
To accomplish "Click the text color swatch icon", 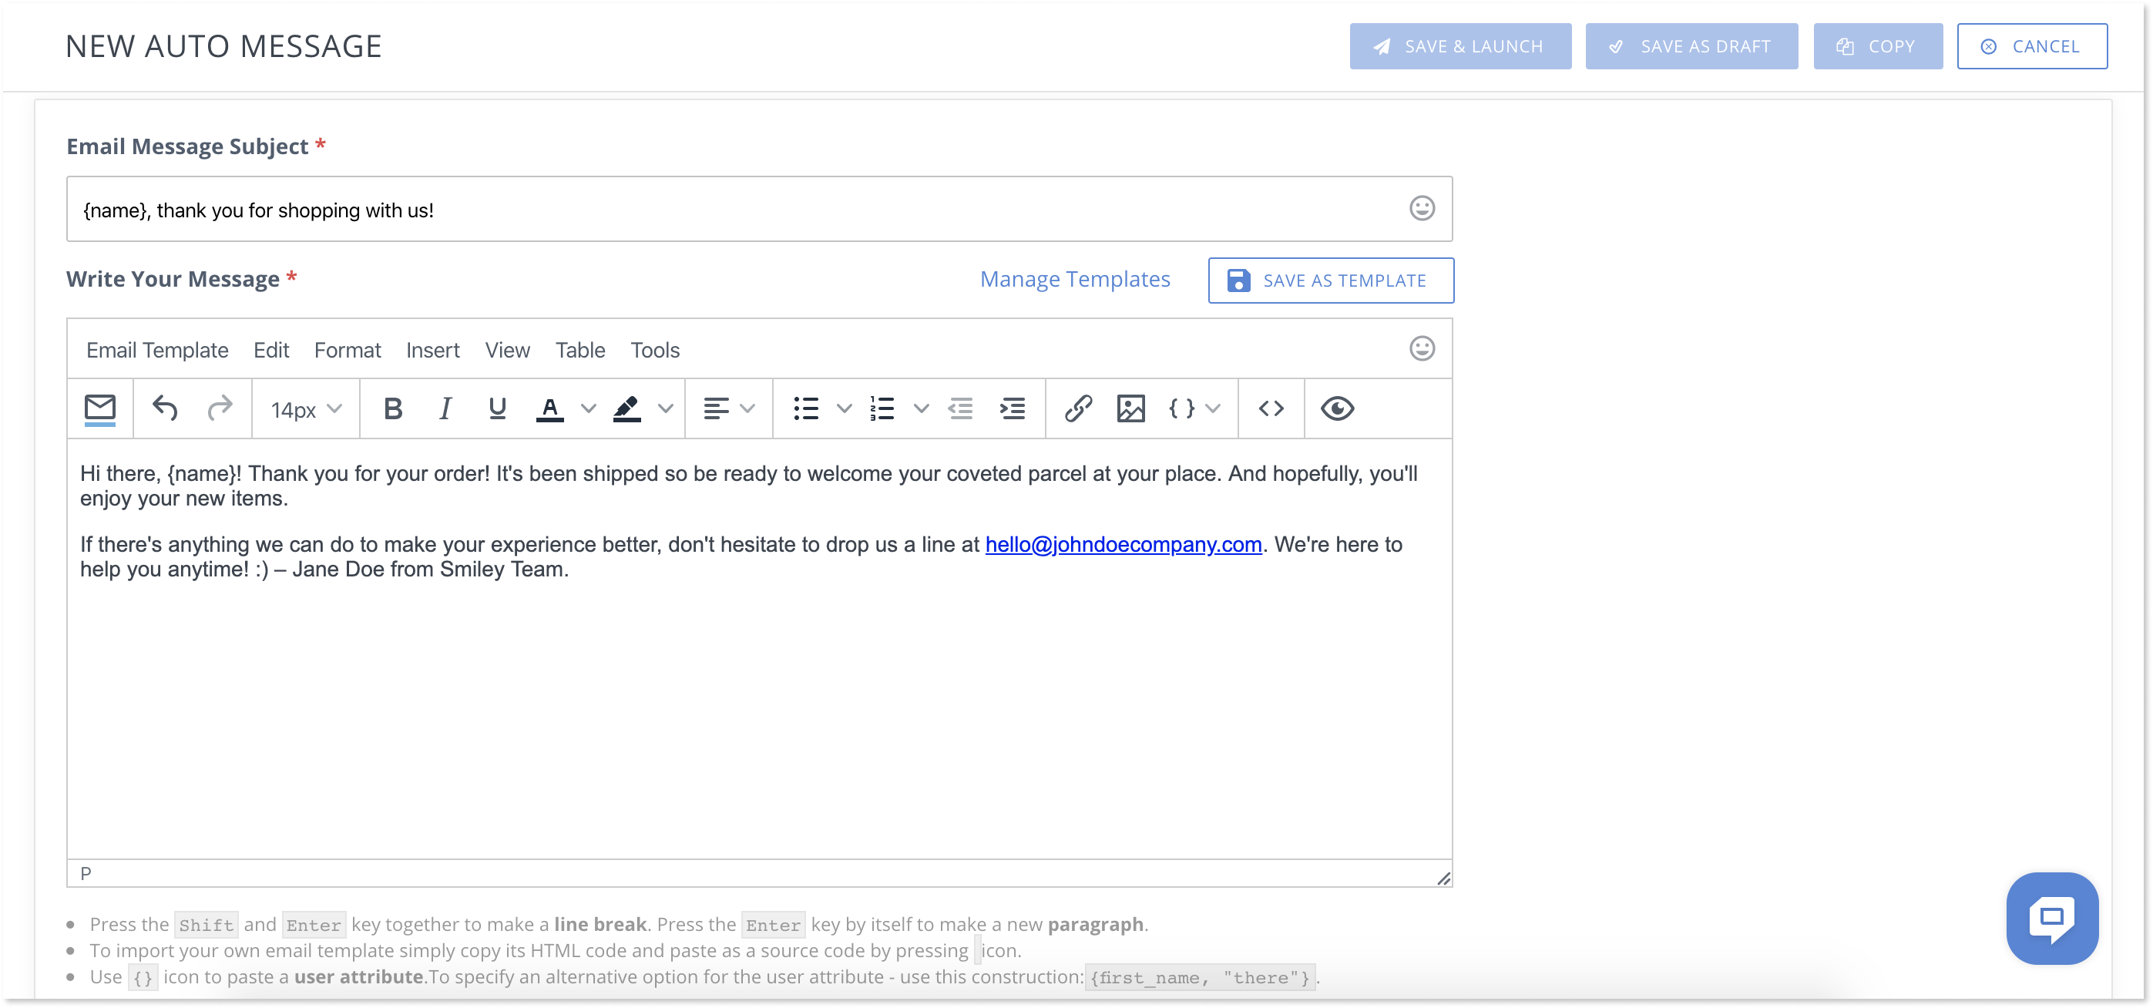I will 548,408.
